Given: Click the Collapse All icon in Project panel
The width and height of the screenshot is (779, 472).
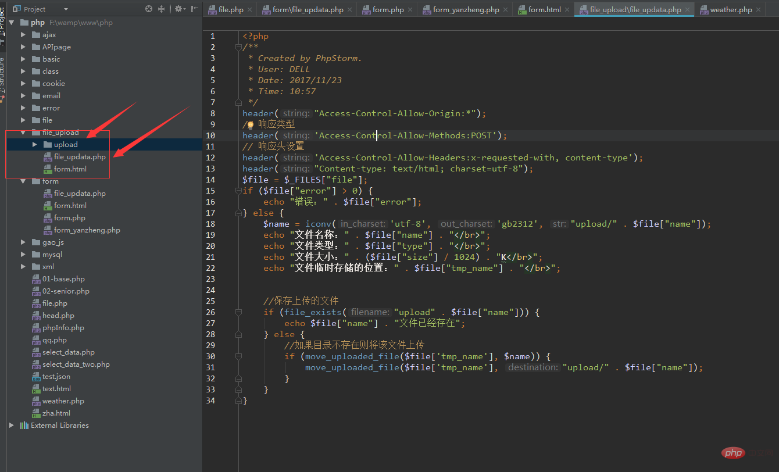Looking at the screenshot, I should (162, 9).
